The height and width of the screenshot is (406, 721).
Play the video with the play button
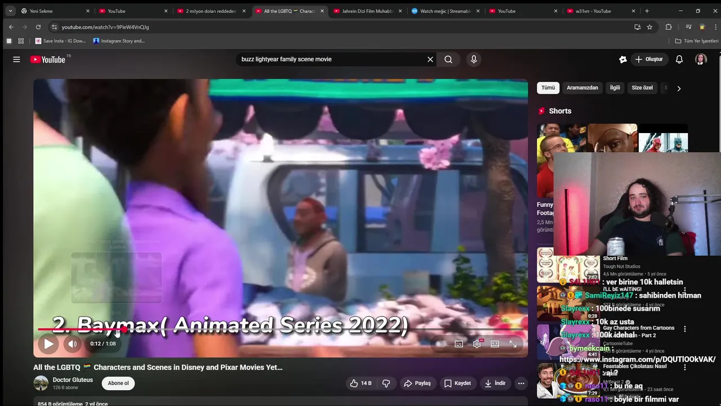(x=48, y=344)
